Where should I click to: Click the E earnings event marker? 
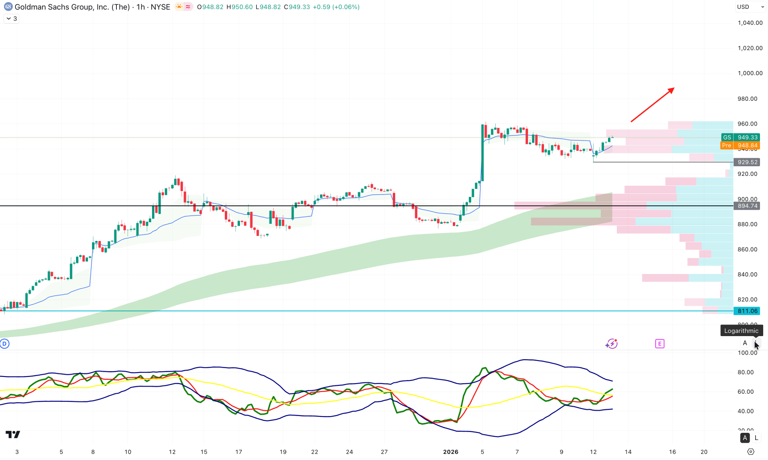click(x=660, y=343)
